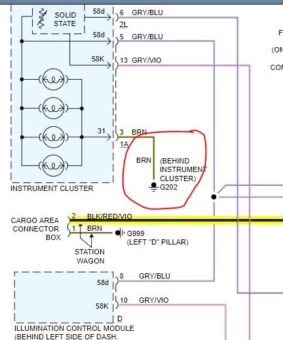Viewport: 283px width, 340px height.
Task: Click the CARGO AREA CONNECTOR BOX label
Action: pyautogui.click(x=35, y=229)
